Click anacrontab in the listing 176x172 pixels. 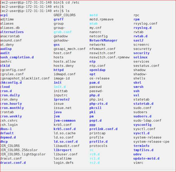pos(10,36)
